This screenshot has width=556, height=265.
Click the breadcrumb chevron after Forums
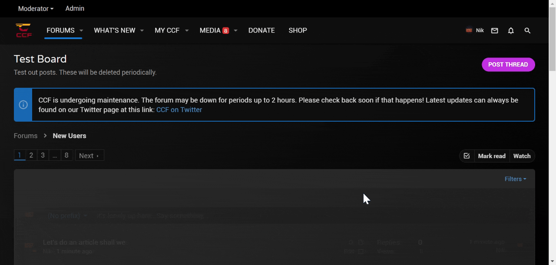(x=45, y=136)
